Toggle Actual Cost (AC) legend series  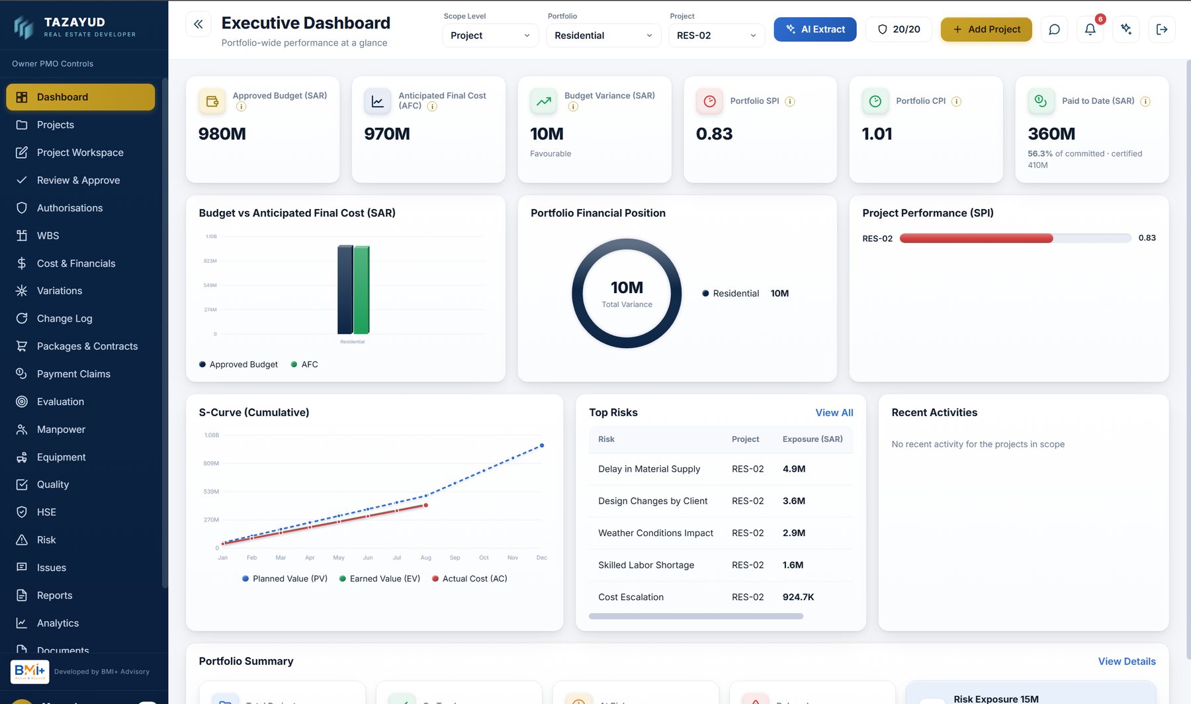coord(469,578)
